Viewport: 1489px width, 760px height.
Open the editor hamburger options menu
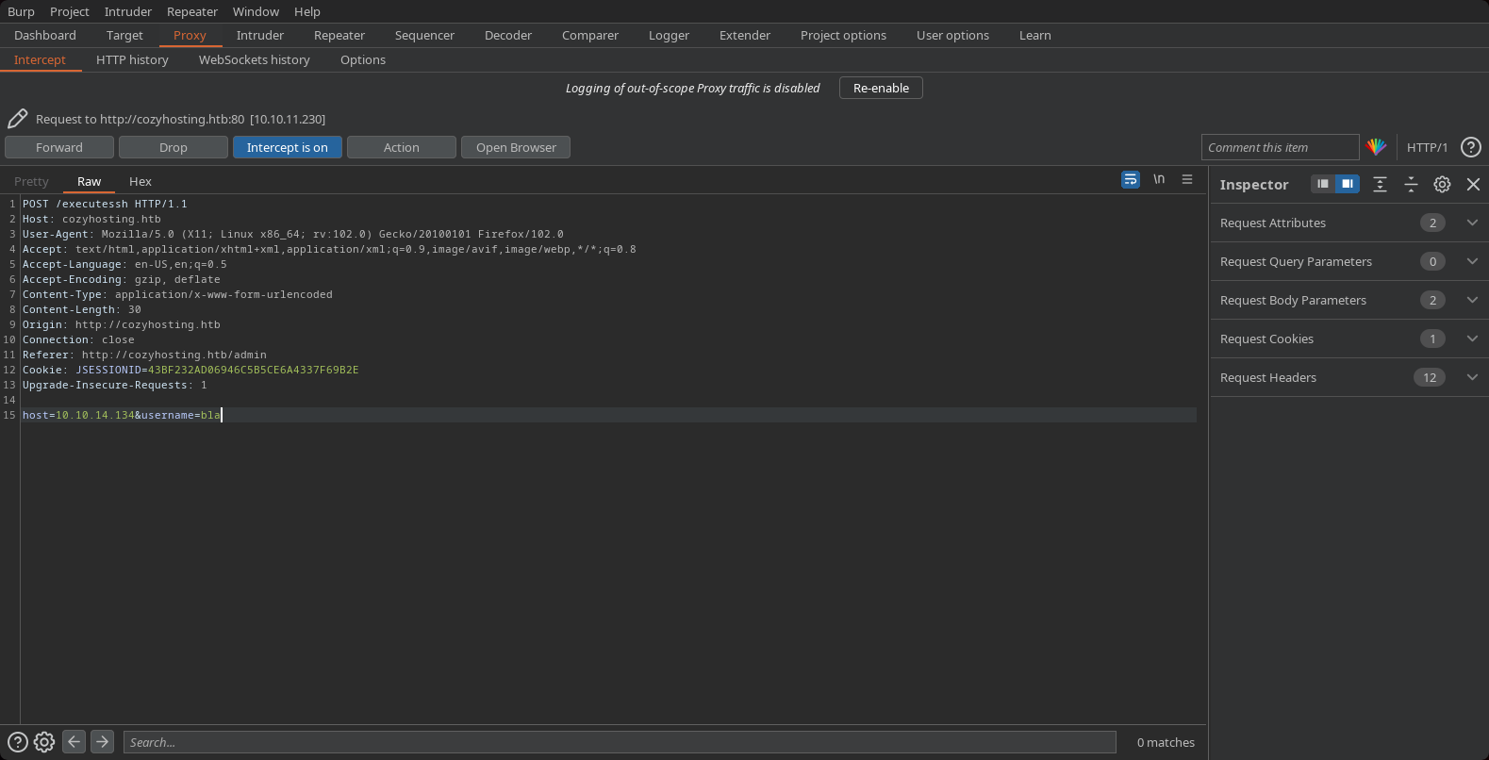[1187, 179]
